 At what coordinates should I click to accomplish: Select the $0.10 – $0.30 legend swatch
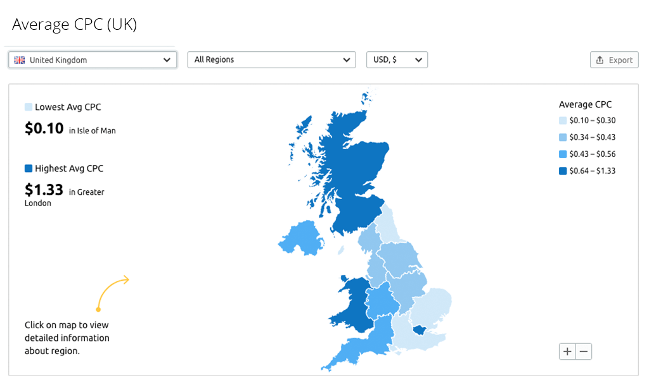tap(563, 121)
